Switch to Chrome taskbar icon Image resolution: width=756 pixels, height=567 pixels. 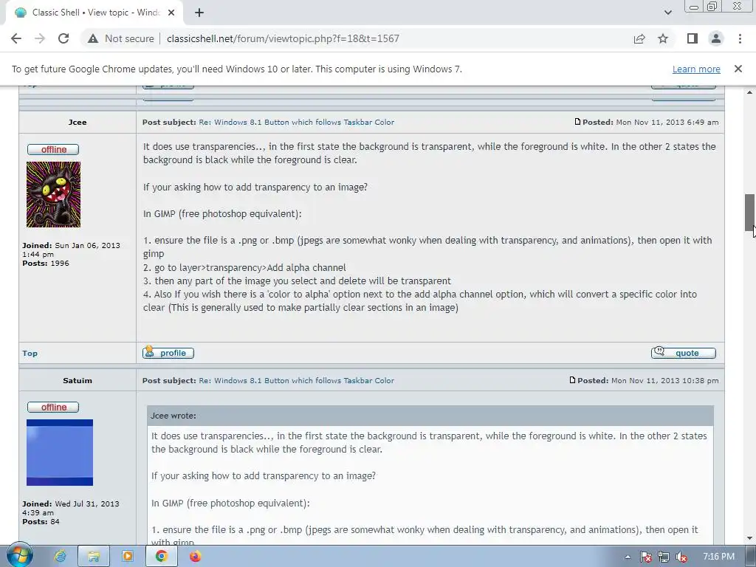coord(162,557)
